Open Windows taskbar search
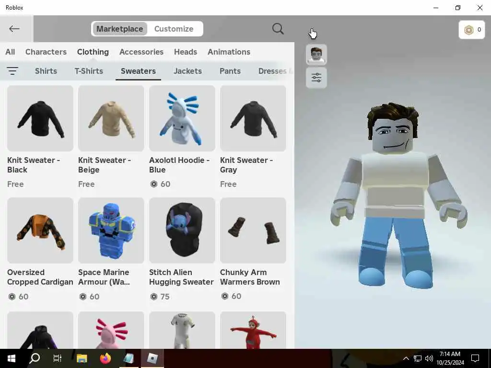Viewport: 491px width, 368px height. point(35,358)
